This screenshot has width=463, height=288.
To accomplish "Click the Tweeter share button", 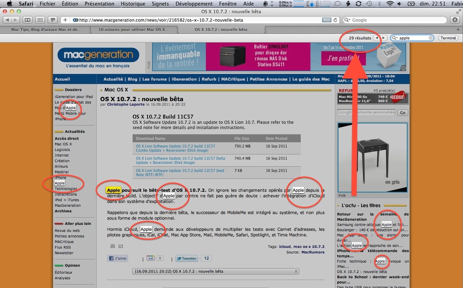I will coord(187,258).
